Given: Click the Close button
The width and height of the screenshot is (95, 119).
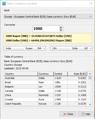Looking at the screenshot, I should click(68, 114).
